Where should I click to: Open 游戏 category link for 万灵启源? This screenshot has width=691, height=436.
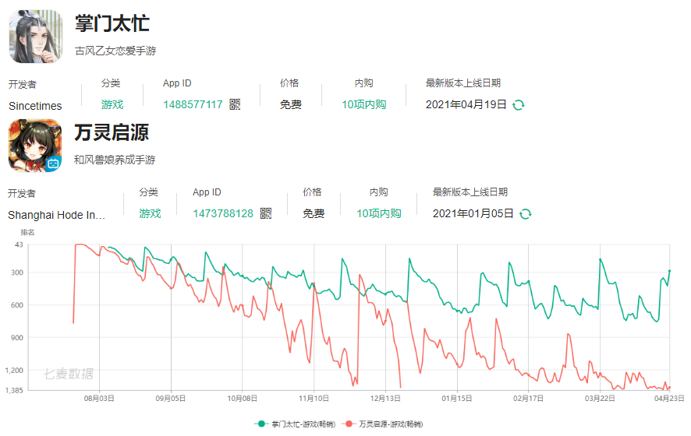(x=151, y=213)
